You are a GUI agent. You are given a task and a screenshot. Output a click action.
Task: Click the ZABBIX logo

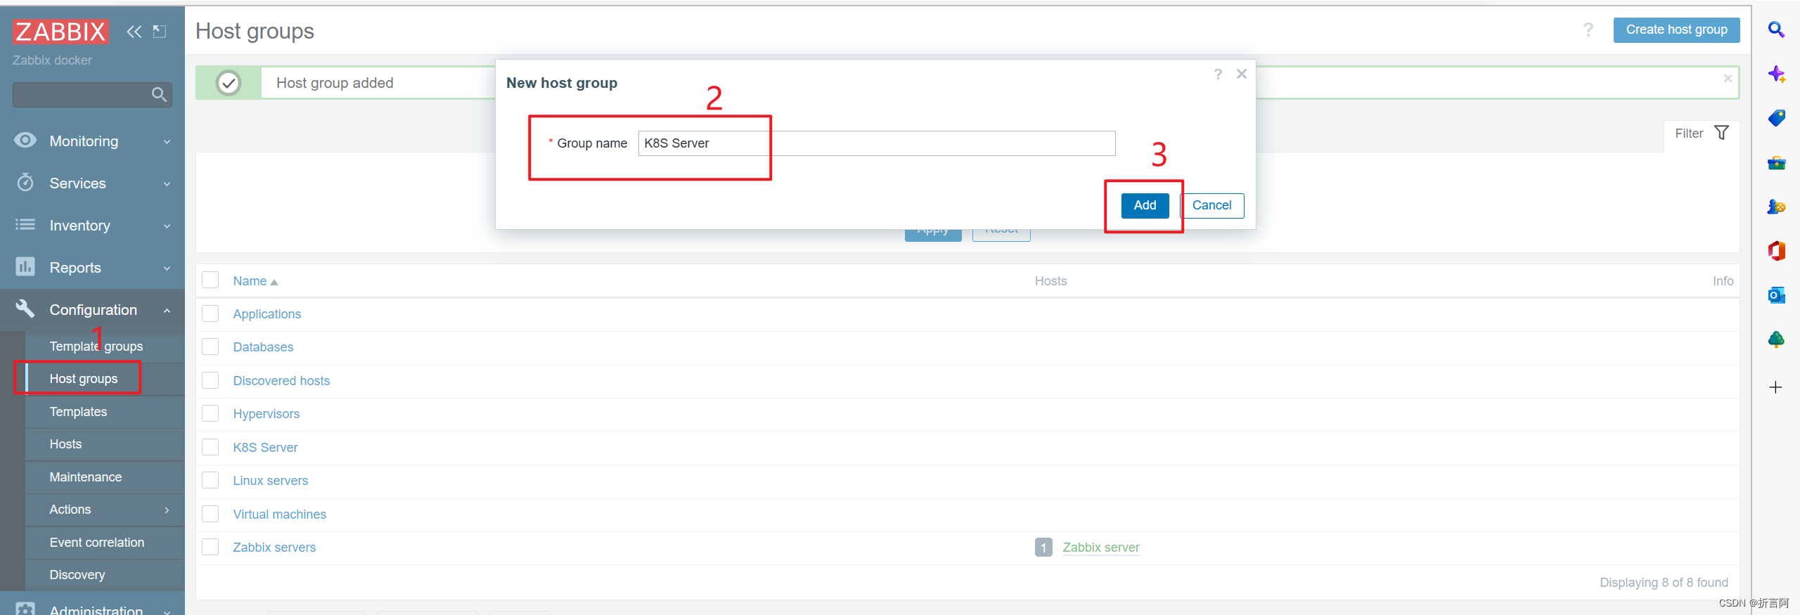click(60, 32)
